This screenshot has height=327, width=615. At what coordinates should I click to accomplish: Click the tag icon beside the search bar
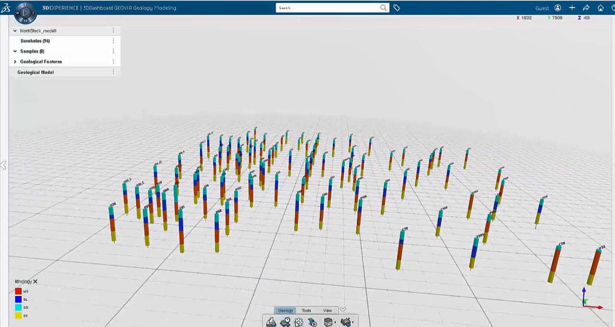397,8
